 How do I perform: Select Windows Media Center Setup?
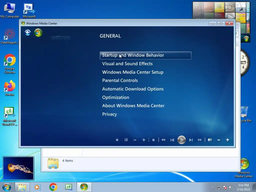coord(133,72)
